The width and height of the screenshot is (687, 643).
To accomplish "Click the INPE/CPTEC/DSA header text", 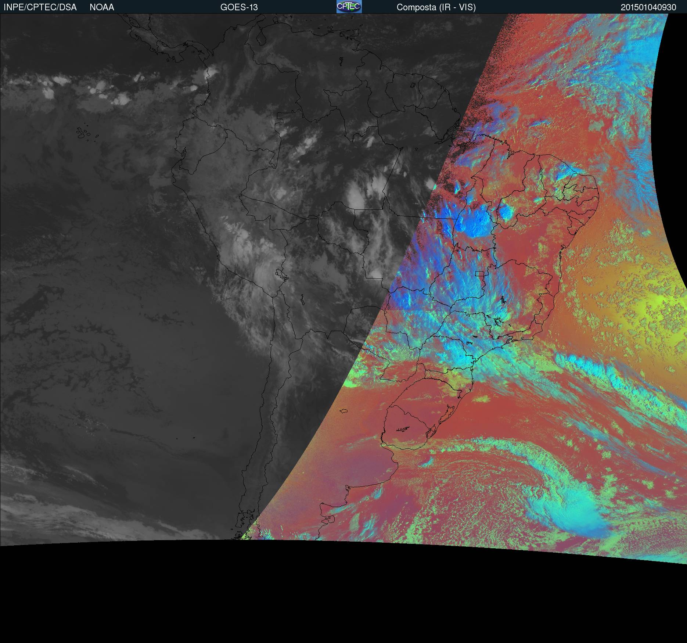I will [x=40, y=7].
